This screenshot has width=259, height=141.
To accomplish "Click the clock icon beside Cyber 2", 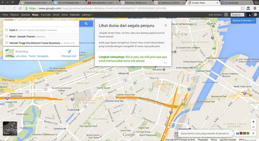I will click(6, 30).
